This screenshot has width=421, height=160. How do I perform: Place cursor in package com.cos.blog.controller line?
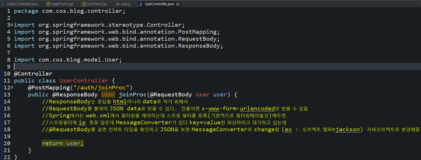[70, 11]
